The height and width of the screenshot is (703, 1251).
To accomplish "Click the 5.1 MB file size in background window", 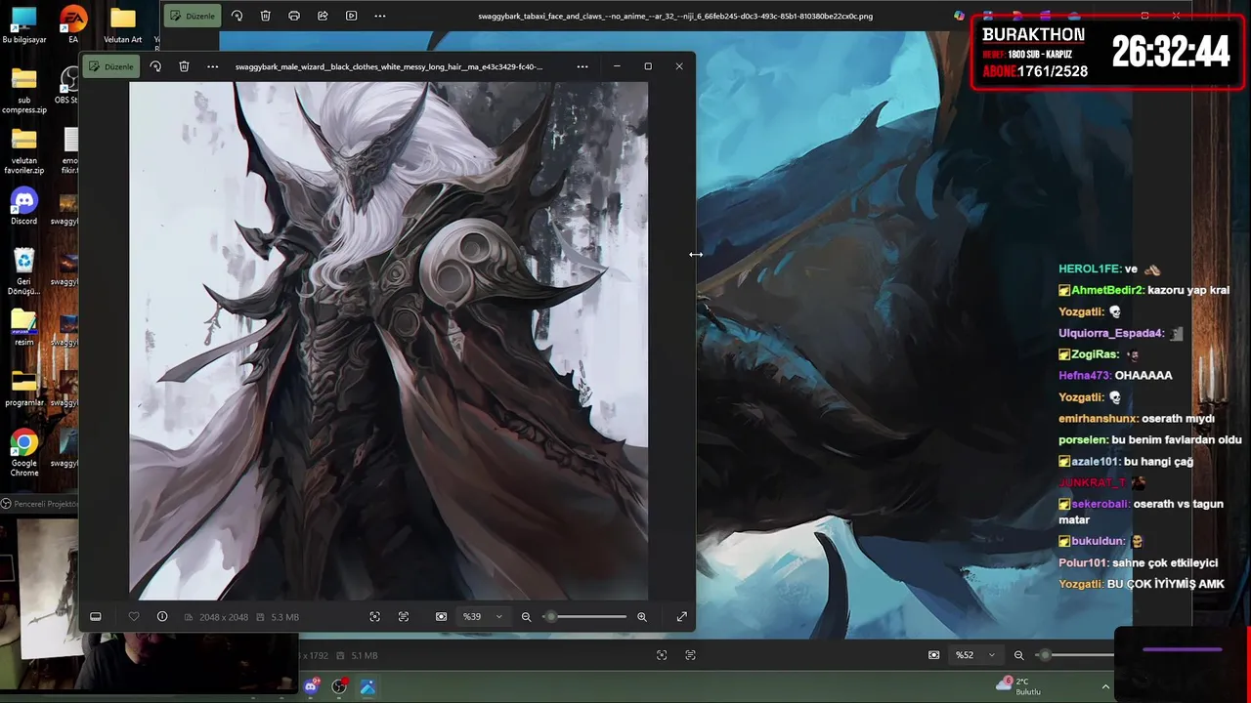I will pyautogui.click(x=365, y=655).
